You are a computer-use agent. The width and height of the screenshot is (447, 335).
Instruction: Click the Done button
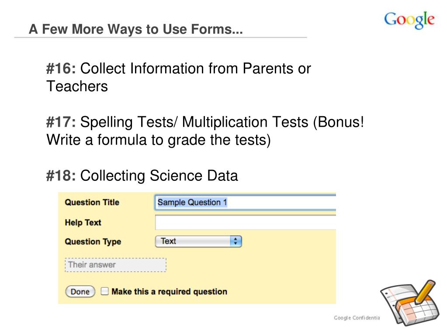point(80,291)
